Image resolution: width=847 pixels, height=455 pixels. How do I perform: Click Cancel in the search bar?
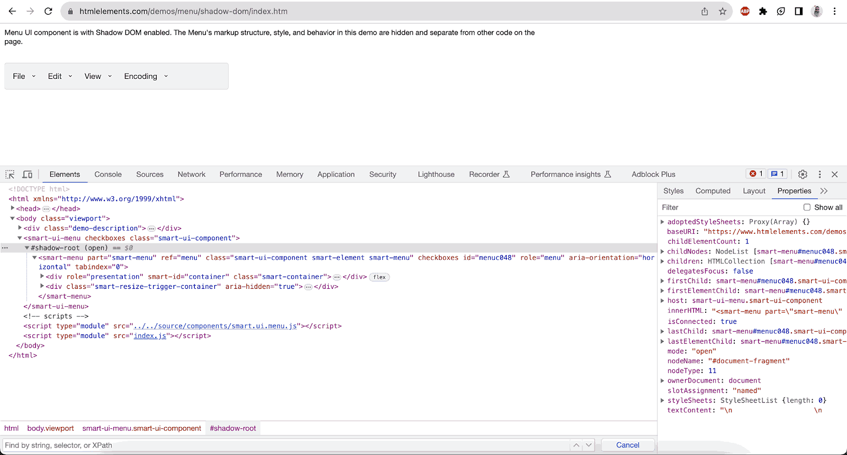627,445
